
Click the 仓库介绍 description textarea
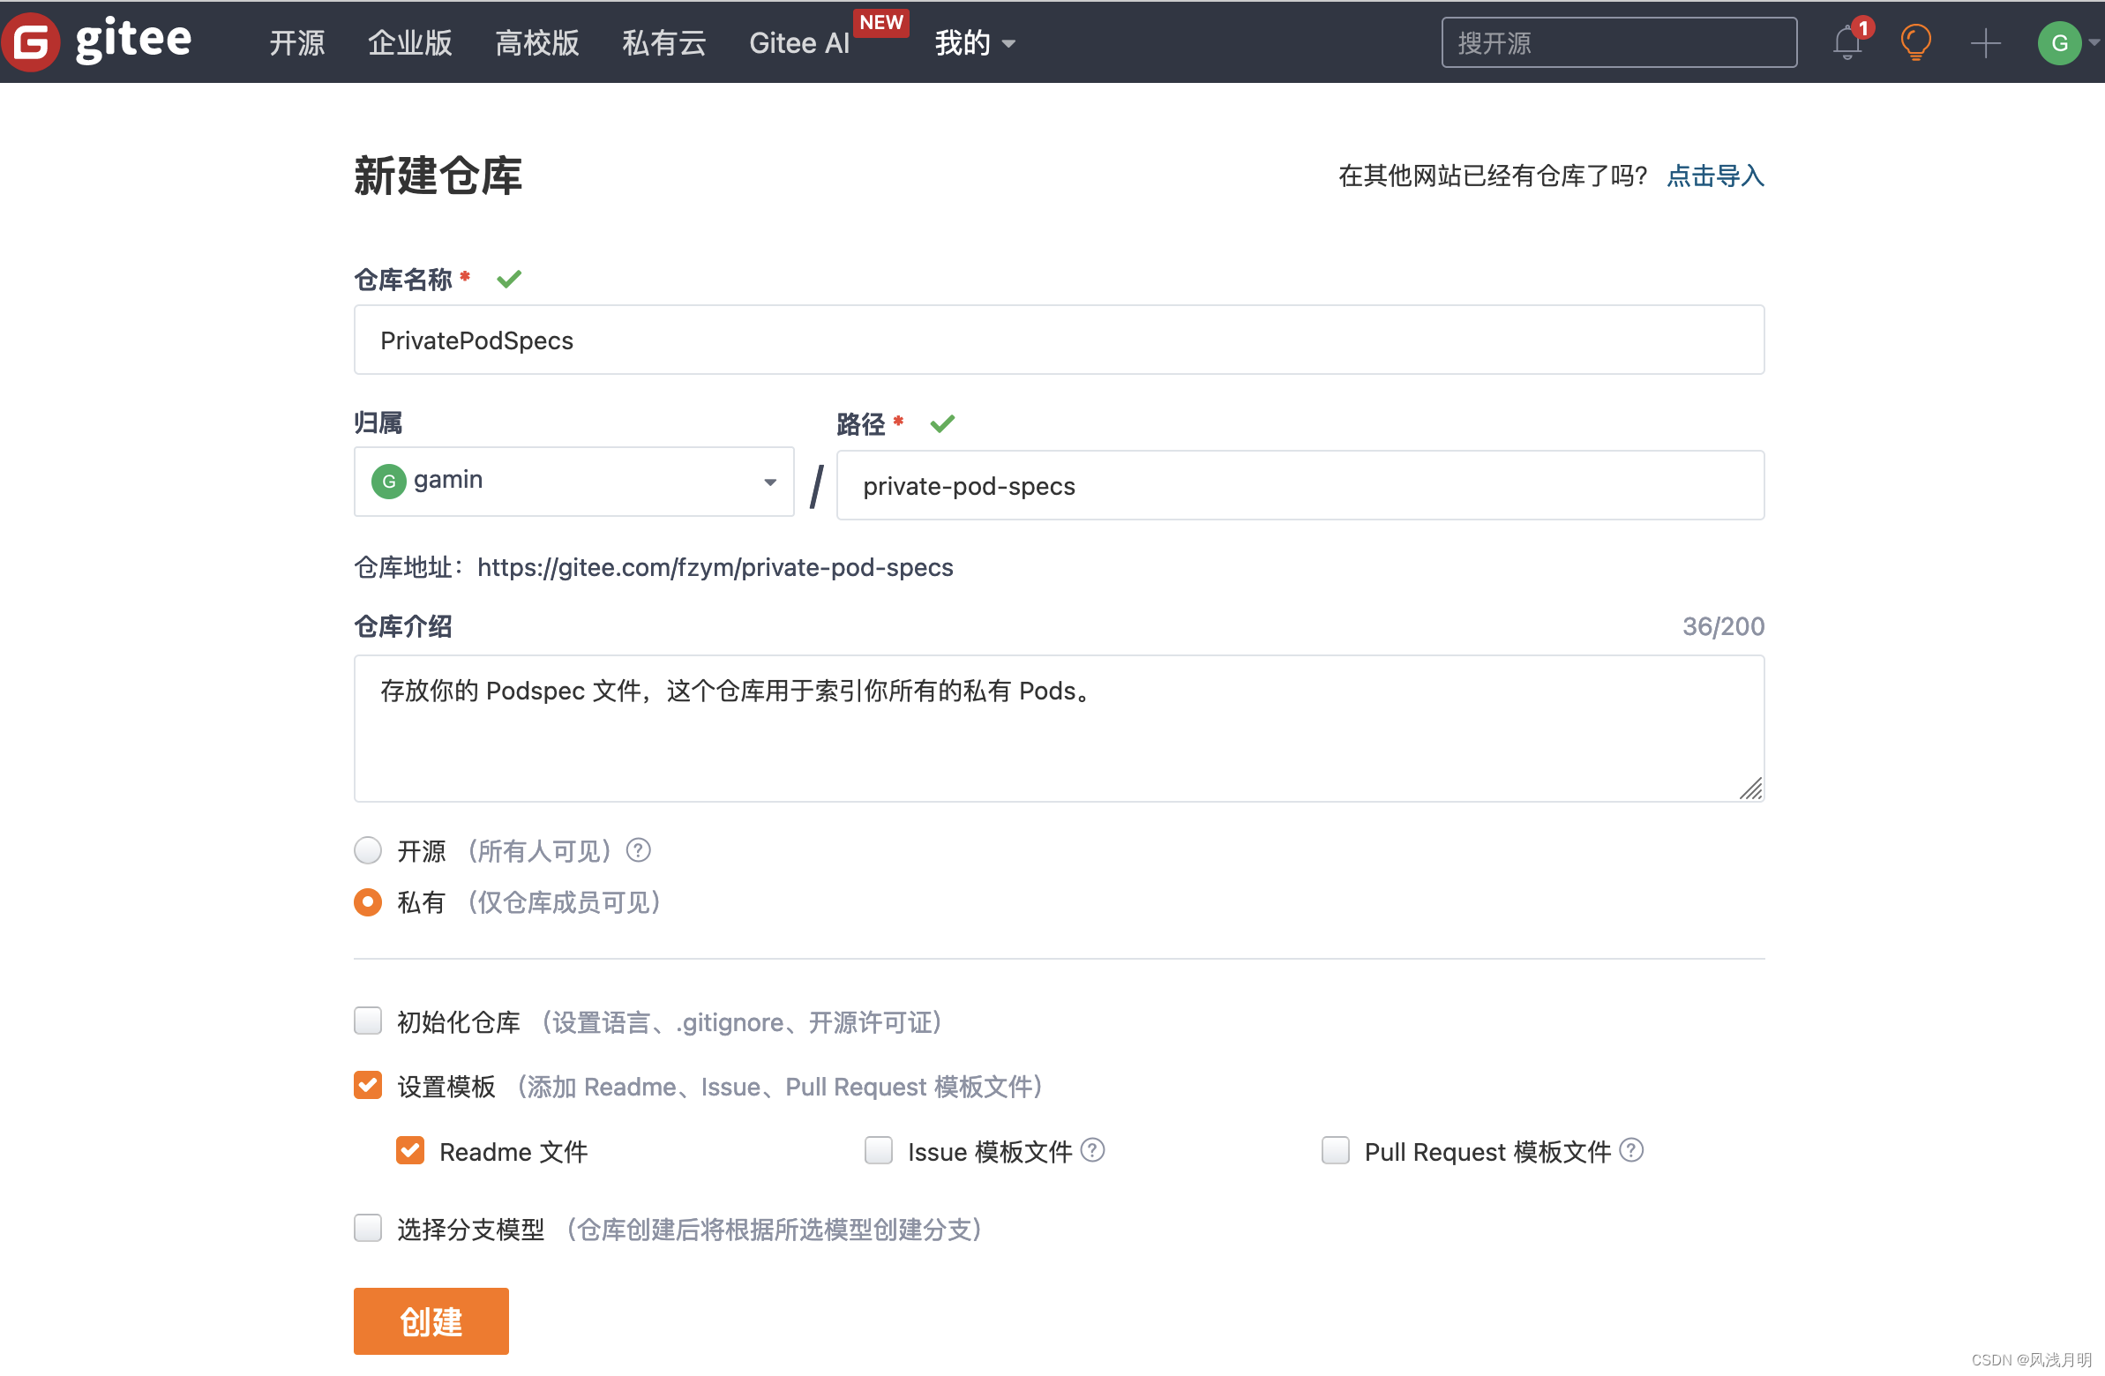click(1060, 729)
